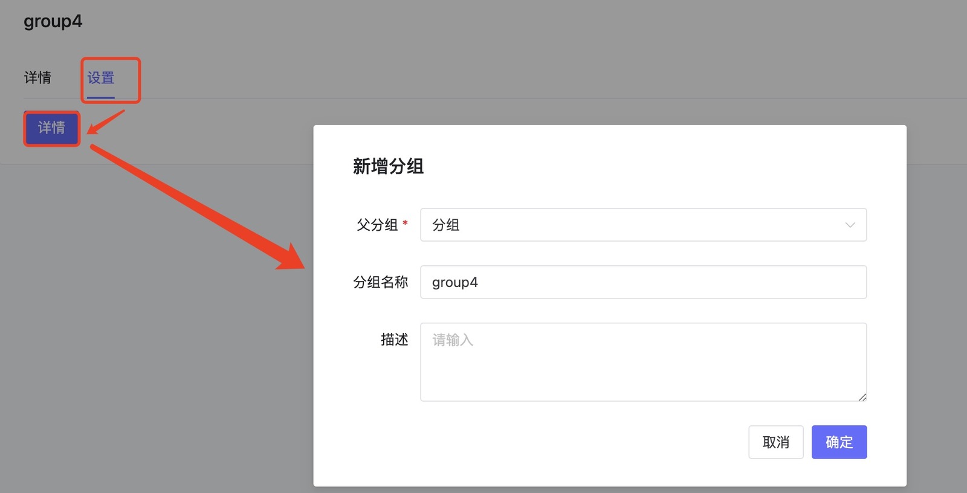
Task: Click the 描述 textarea resize handle
Action: (862, 397)
